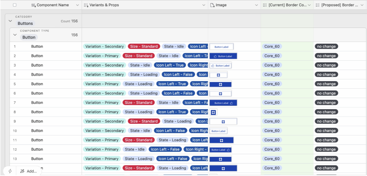This screenshot has width=367, height=176.
Task: Click the Core_60 cell in row 1
Action: click(x=272, y=47)
